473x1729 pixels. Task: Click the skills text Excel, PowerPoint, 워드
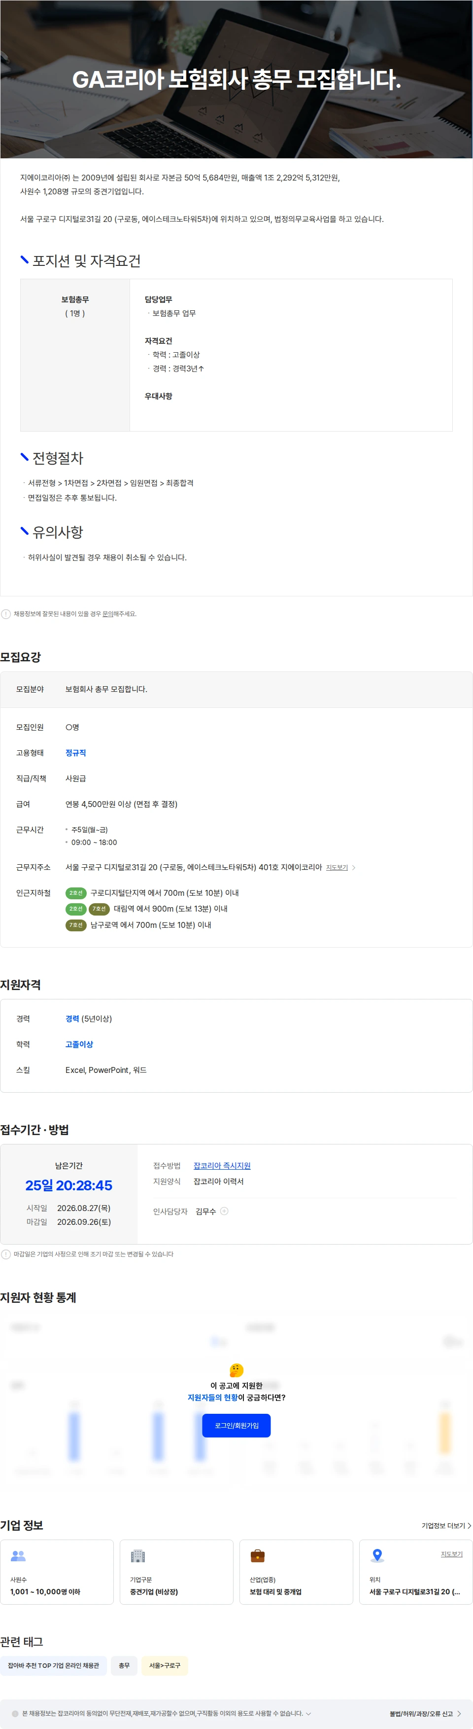click(x=106, y=1070)
